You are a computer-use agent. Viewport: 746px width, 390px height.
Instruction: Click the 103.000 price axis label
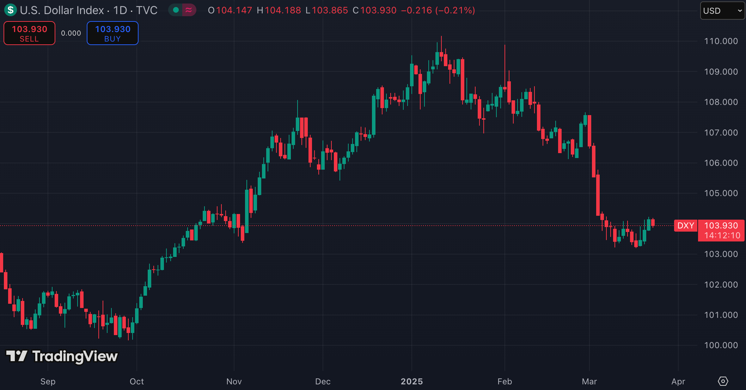pyautogui.click(x=721, y=254)
